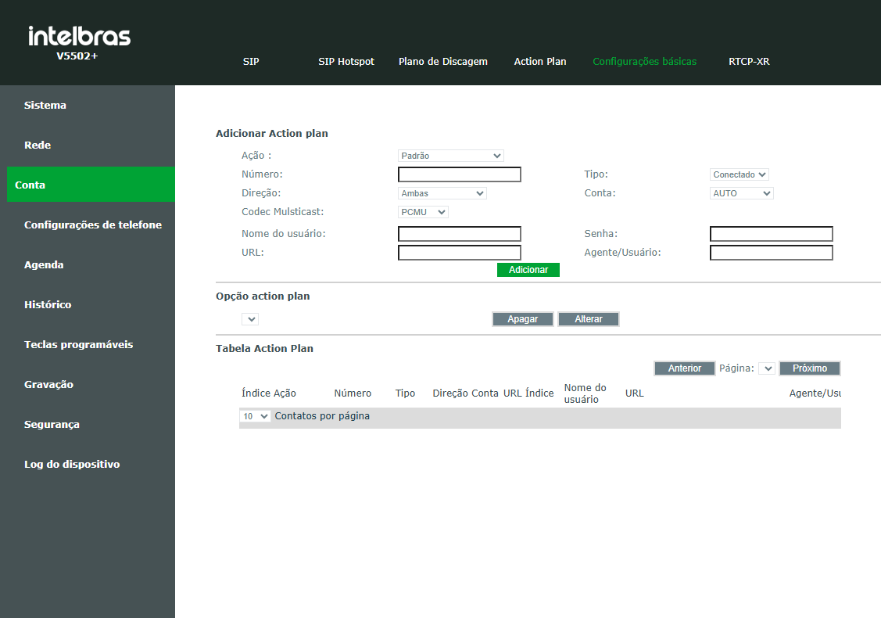This screenshot has width=881, height=618.
Task: Open Rede in the sidebar
Action: tap(38, 145)
